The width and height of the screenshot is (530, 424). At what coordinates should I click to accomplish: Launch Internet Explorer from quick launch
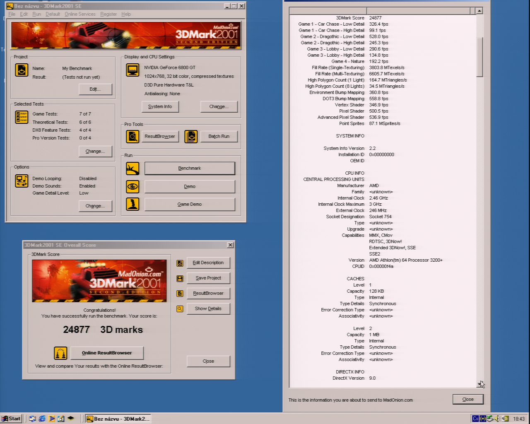pos(42,419)
